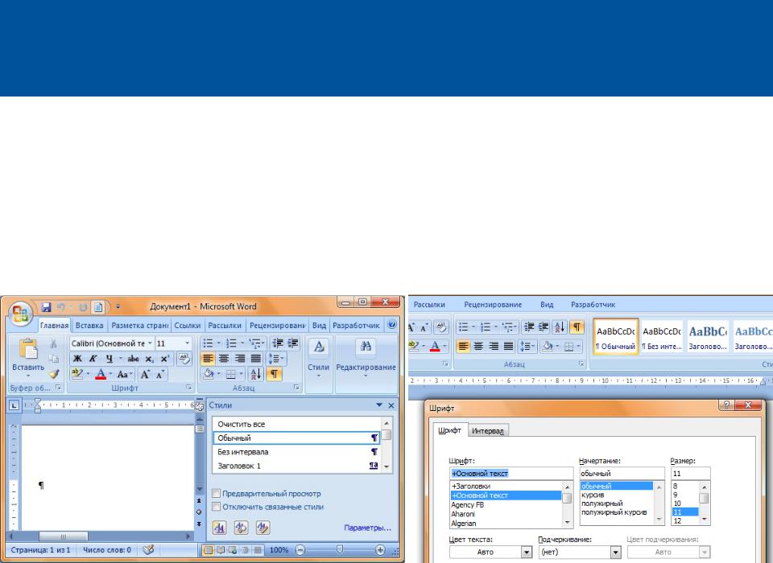This screenshot has width=773, height=563.
Task: Shrink font size in the left window
Action: click(x=159, y=374)
